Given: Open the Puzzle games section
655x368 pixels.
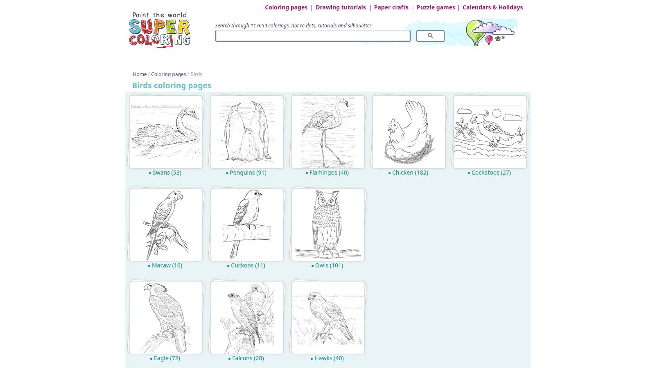Looking at the screenshot, I should click(436, 7).
